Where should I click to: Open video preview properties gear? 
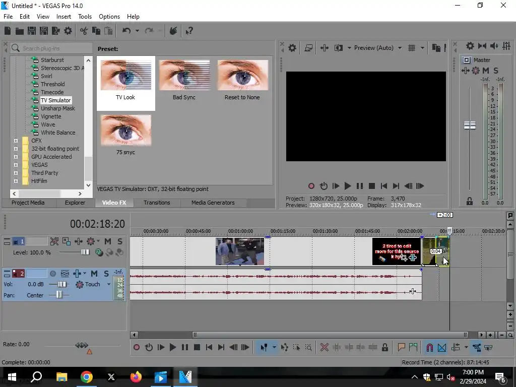coord(292,48)
